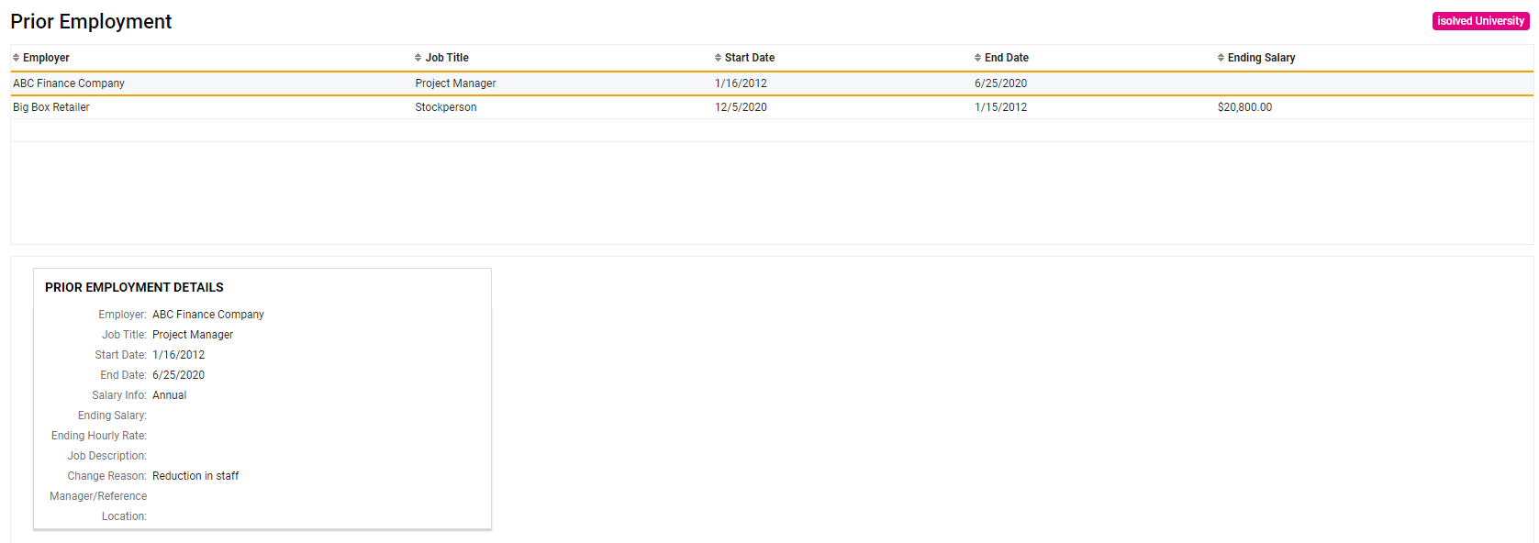Click the sort arrows icon beside Employer
Viewport: 1539px width, 543px height.
17,58
